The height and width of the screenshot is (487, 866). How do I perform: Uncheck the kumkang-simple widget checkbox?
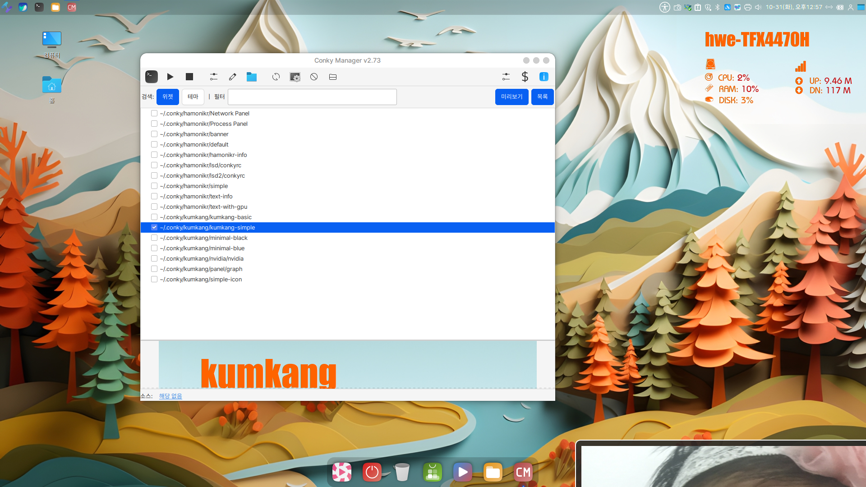[x=154, y=227]
